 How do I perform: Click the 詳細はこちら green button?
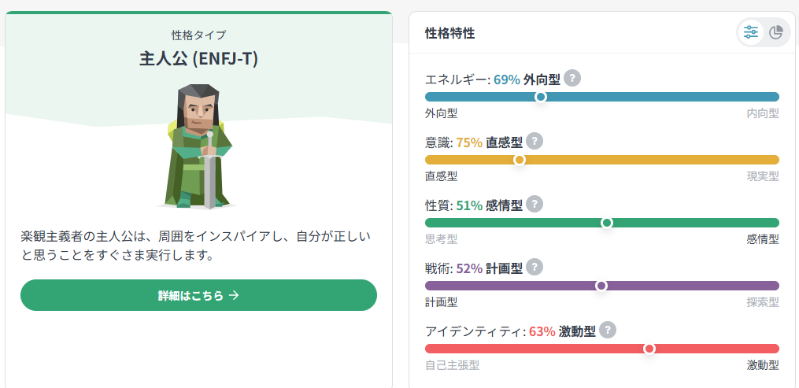(x=198, y=295)
